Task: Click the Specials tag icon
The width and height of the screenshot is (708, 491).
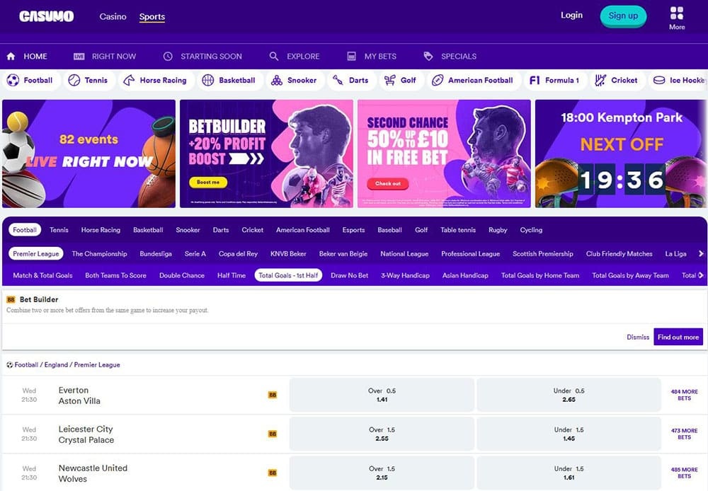Action: [x=428, y=57]
